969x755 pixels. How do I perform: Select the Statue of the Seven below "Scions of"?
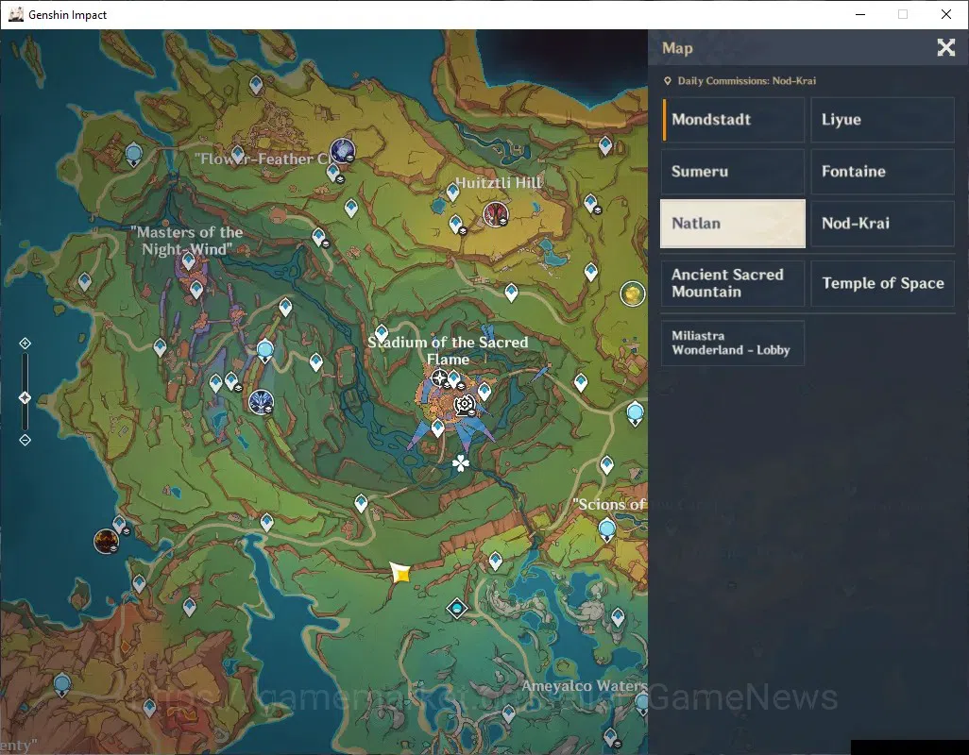coord(607,530)
